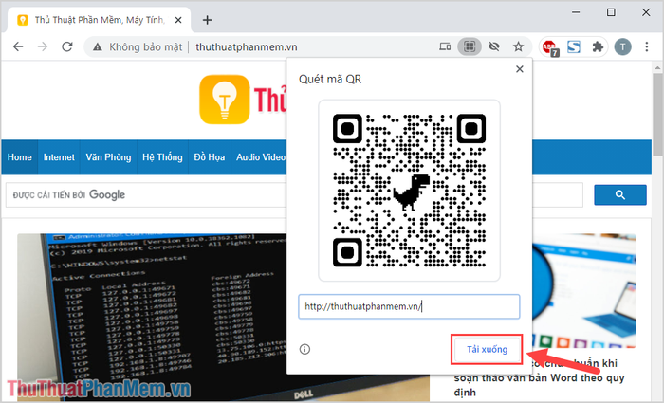Click the forward navigation arrow
Viewport: 664px width, 403px height.
point(43,46)
